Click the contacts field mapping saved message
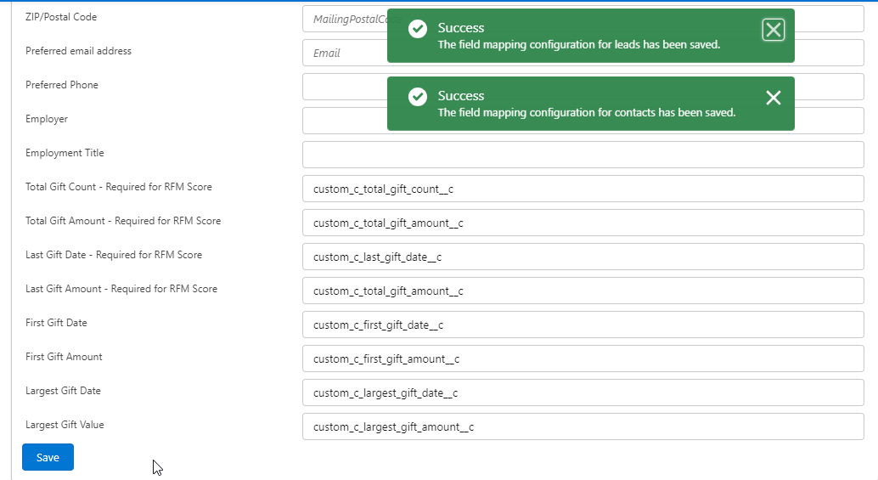This screenshot has height=480, width=878. 586,112
